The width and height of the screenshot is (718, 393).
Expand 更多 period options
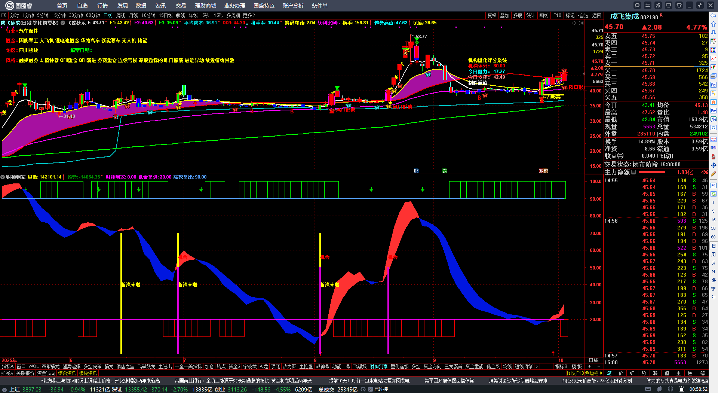[249, 15]
